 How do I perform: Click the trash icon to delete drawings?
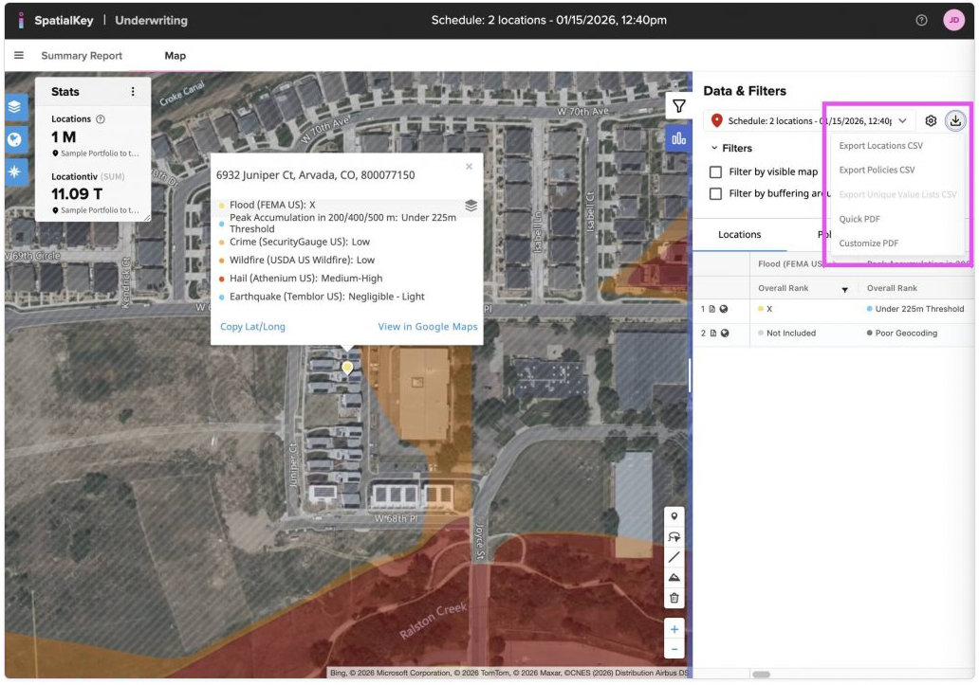point(674,598)
